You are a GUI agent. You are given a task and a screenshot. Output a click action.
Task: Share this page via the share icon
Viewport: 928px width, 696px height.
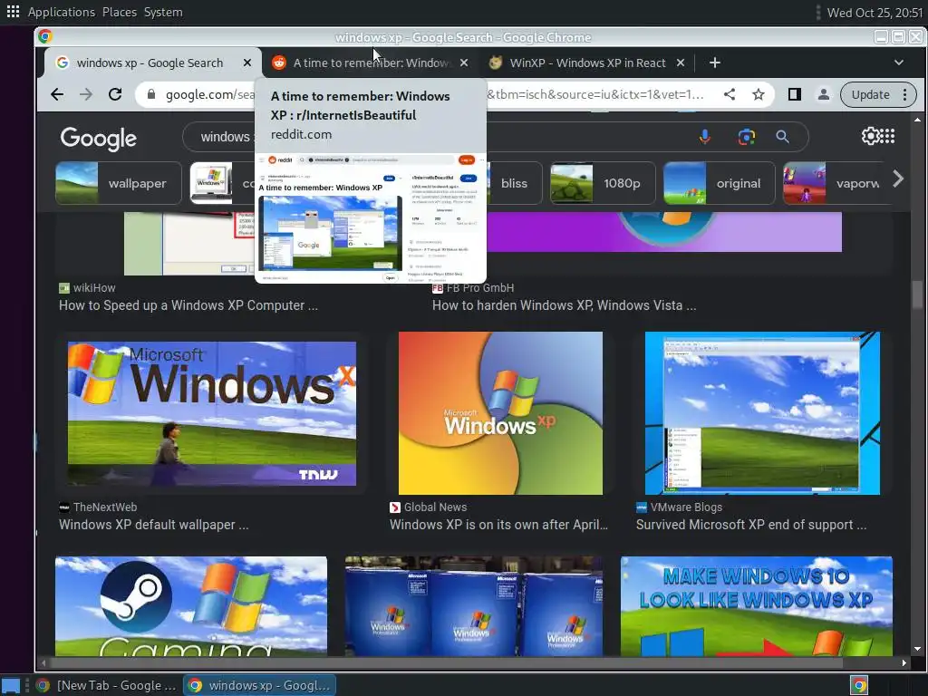(x=730, y=94)
